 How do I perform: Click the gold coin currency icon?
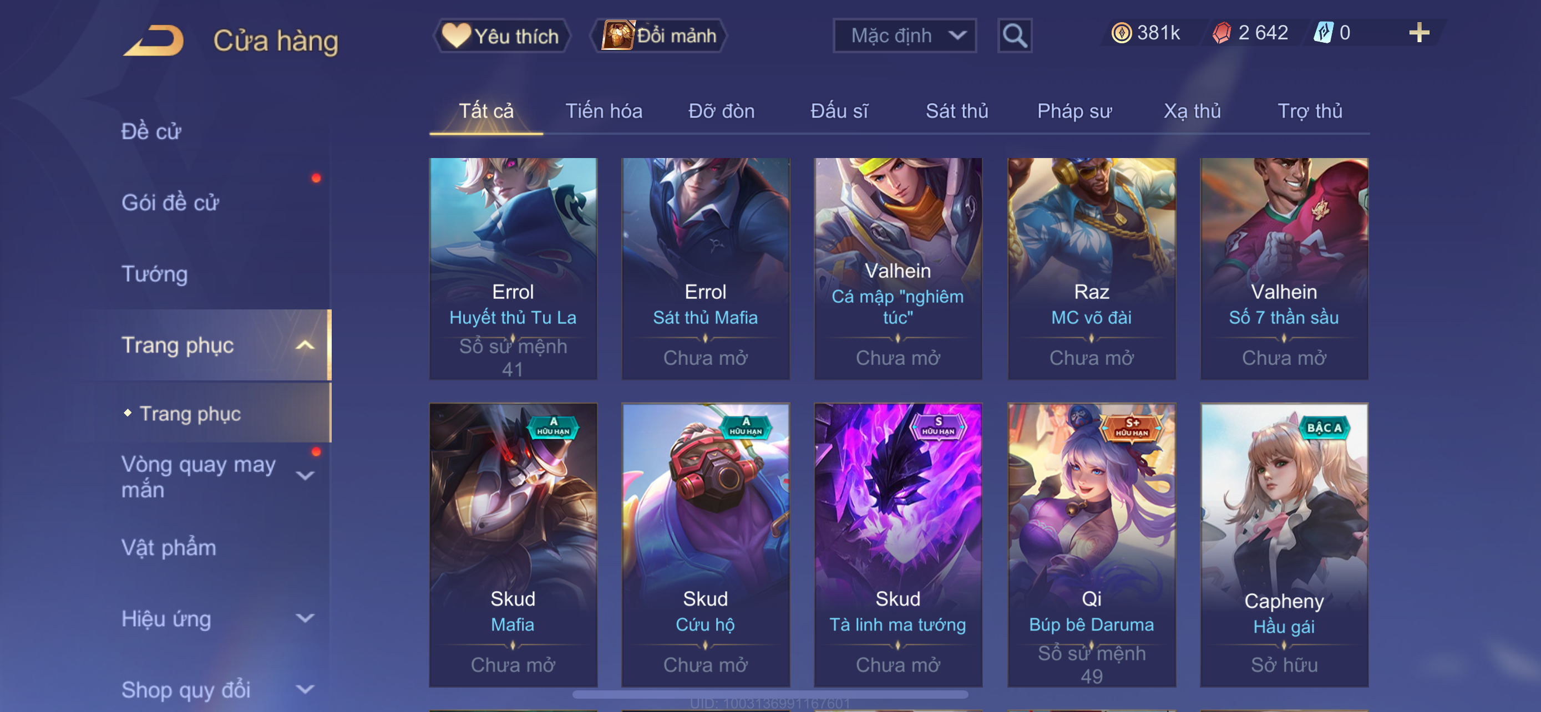[x=1121, y=33]
